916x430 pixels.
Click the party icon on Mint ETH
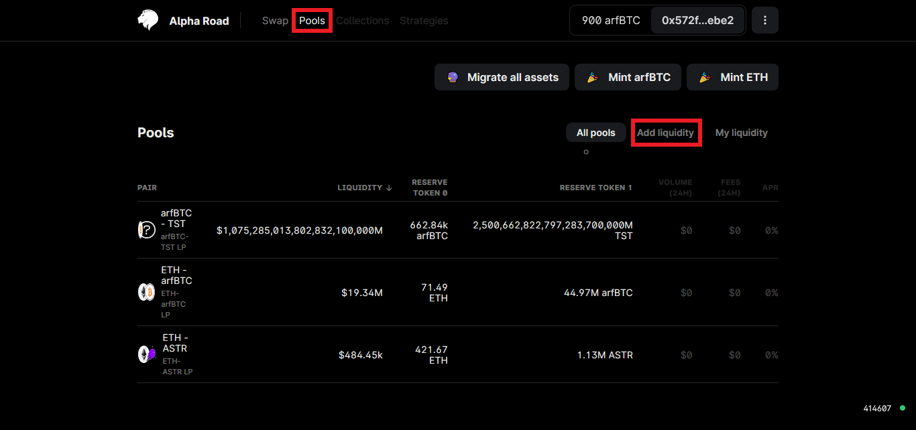tap(705, 77)
